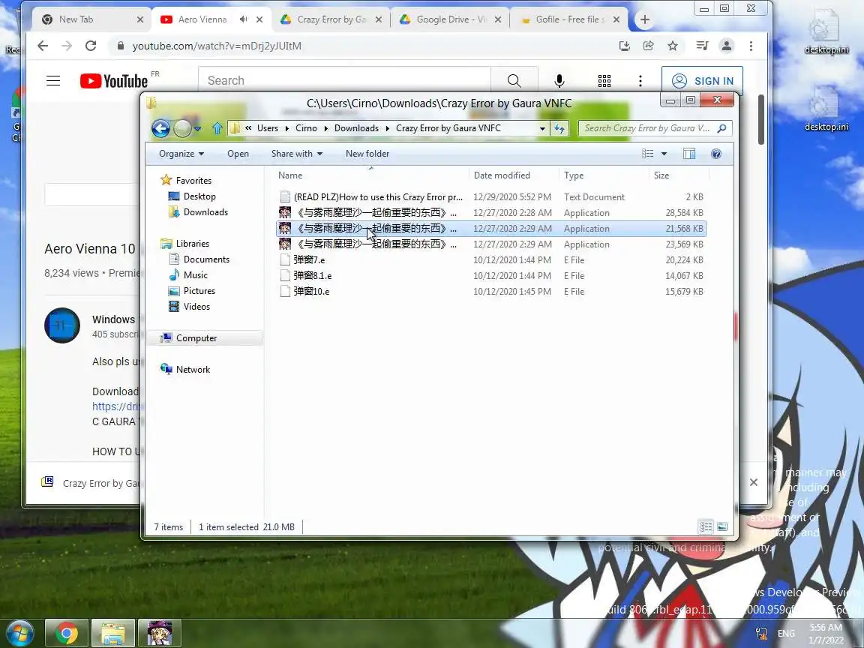Click Chrome's back arrow button
The image size is (864, 648).
click(x=43, y=46)
